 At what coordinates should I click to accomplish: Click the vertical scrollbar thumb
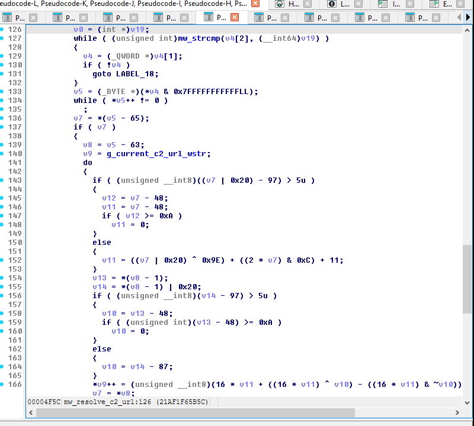pyautogui.click(x=466, y=278)
